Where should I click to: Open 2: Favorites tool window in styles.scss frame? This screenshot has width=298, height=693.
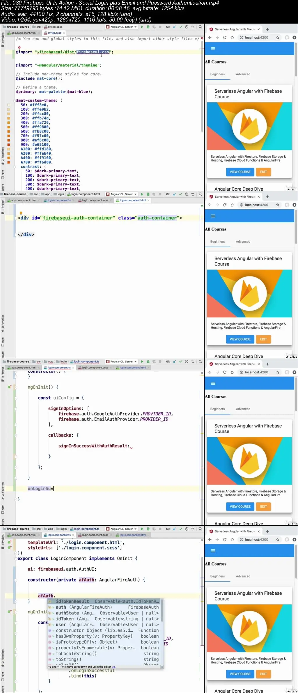tap(3, 156)
